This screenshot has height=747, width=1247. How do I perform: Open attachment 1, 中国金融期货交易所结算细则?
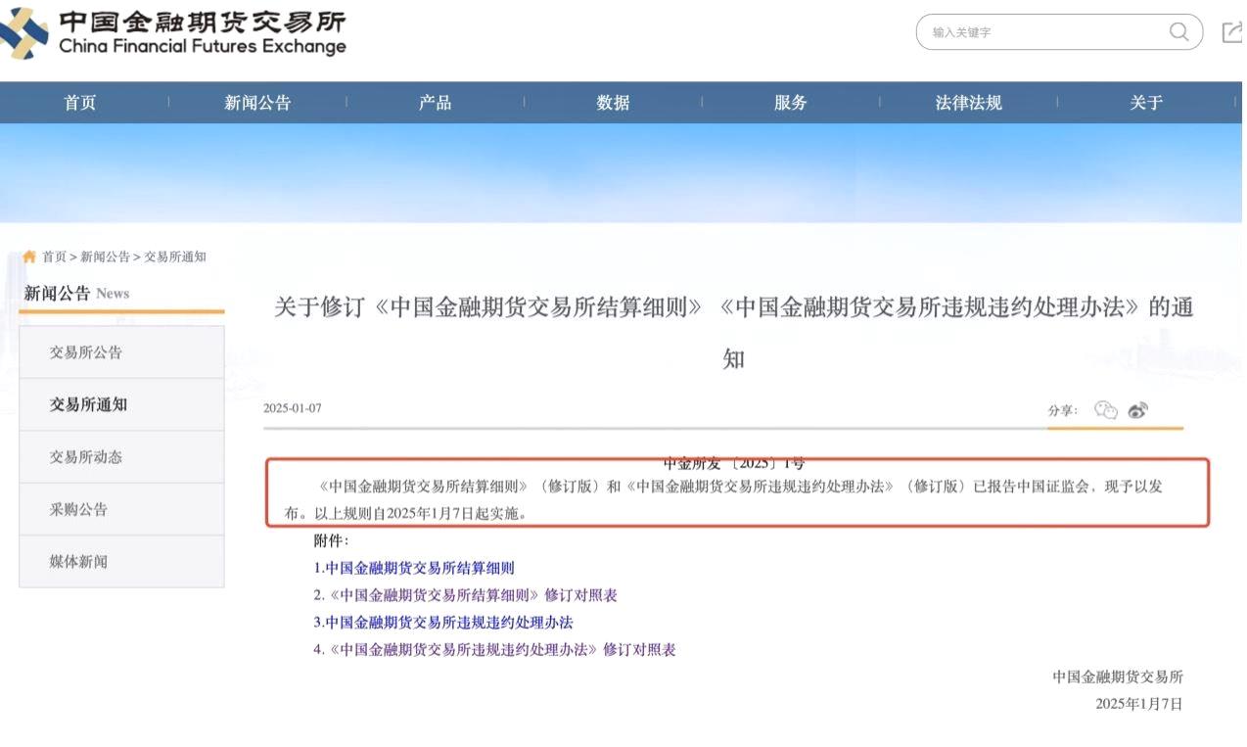coord(414,568)
